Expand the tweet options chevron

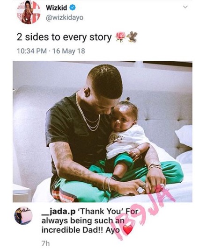click(185, 7)
